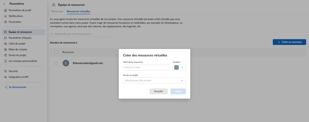Click the Équipe et ressources sidebar icon
The height and width of the screenshot is (122, 309).
(x=5, y=32)
